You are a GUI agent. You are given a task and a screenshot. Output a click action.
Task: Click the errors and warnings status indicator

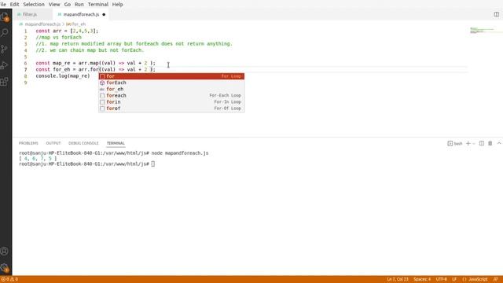[9, 280]
